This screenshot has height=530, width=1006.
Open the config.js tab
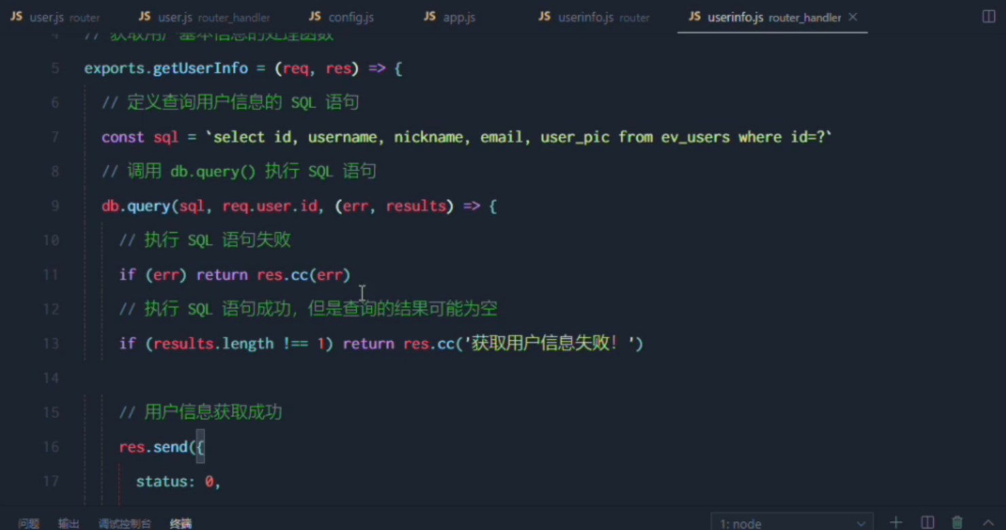click(x=341, y=17)
